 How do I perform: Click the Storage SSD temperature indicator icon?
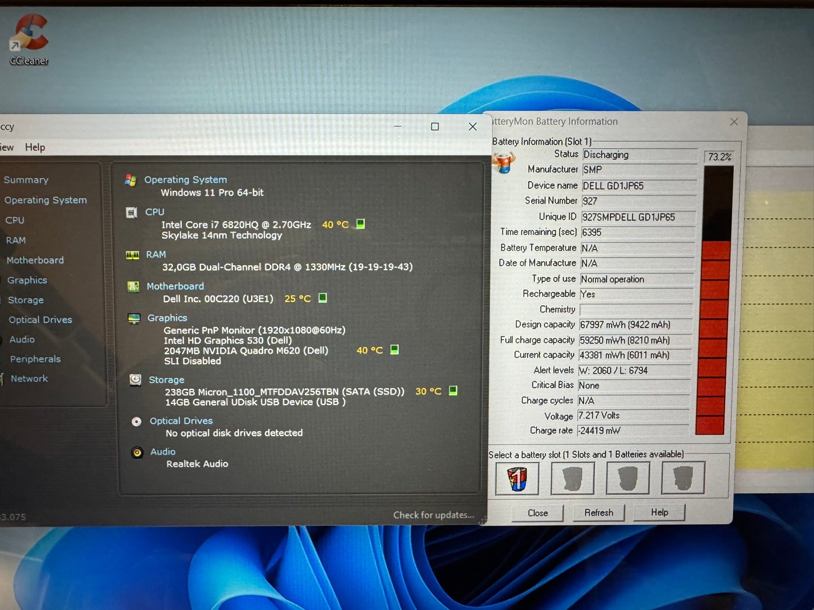pyautogui.click(x=453, y=390)
